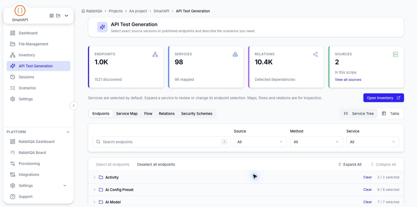This screenshot has height=207, width=417.
Task: Switch to the Flow tab
Action: [x=148, y=114]
